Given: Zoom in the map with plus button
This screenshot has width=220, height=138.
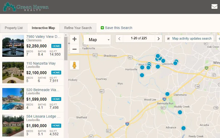Looking at the screenshot, I should point(75,39).
